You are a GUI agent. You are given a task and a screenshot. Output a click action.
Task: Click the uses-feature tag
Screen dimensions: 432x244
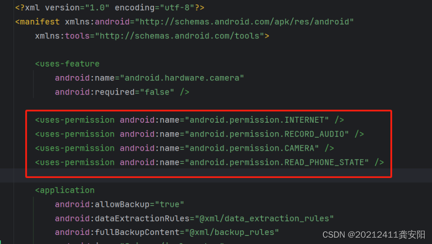tap(67, 64)
